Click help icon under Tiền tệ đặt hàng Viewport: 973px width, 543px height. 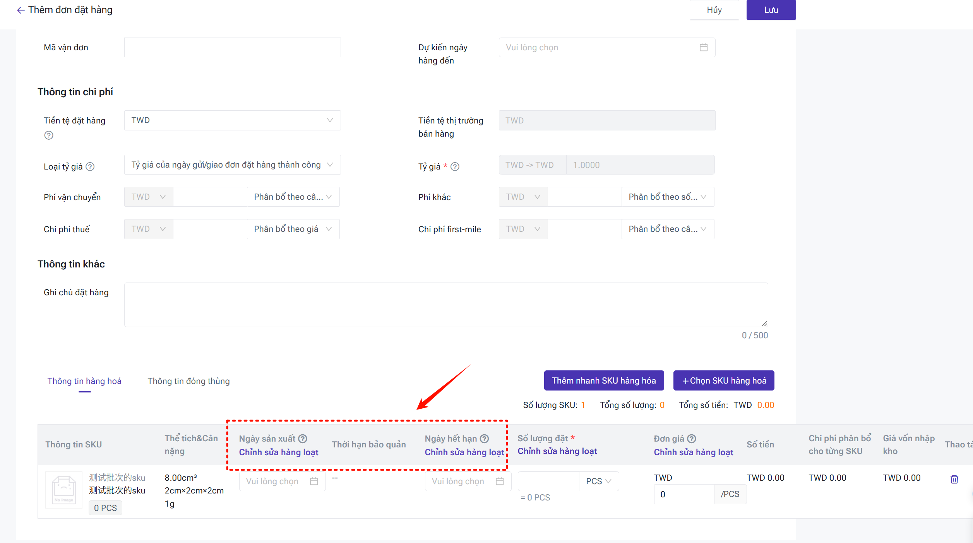tap(48, 135)
